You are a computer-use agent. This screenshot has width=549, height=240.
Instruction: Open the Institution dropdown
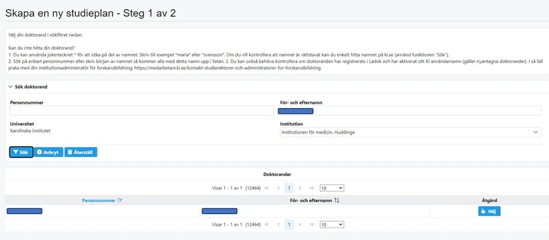pyautogui.click(x=410, y=132)
